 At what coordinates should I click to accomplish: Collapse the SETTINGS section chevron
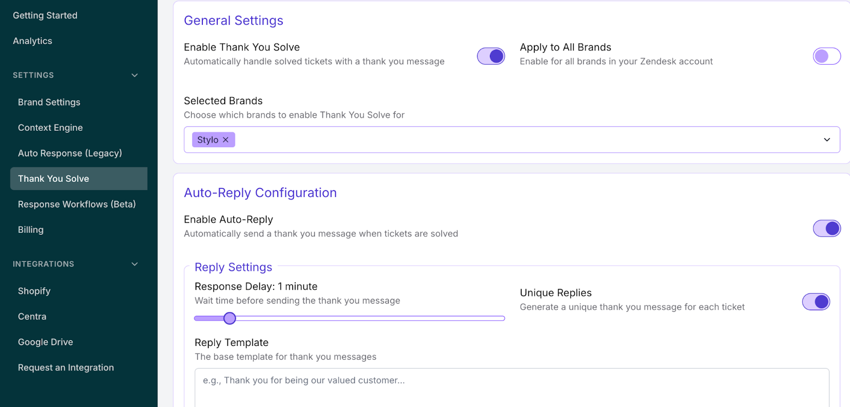pyautogui.click(x=134, y=75)
